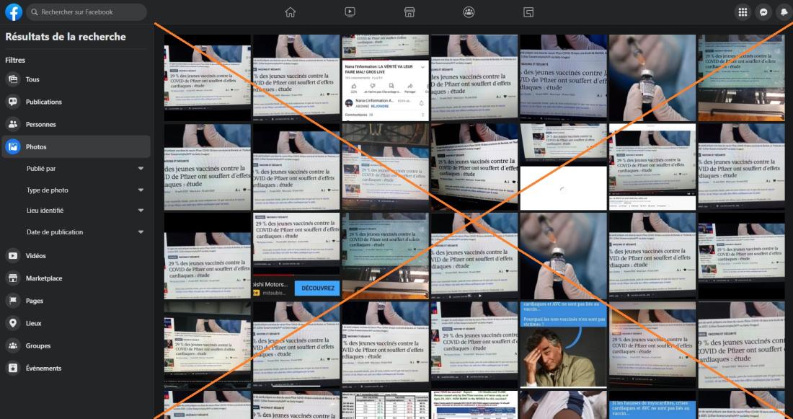793x419 pixels.
Task: Open the Marketplace storefront icon in top bar
Action: [x=409, y=12]
